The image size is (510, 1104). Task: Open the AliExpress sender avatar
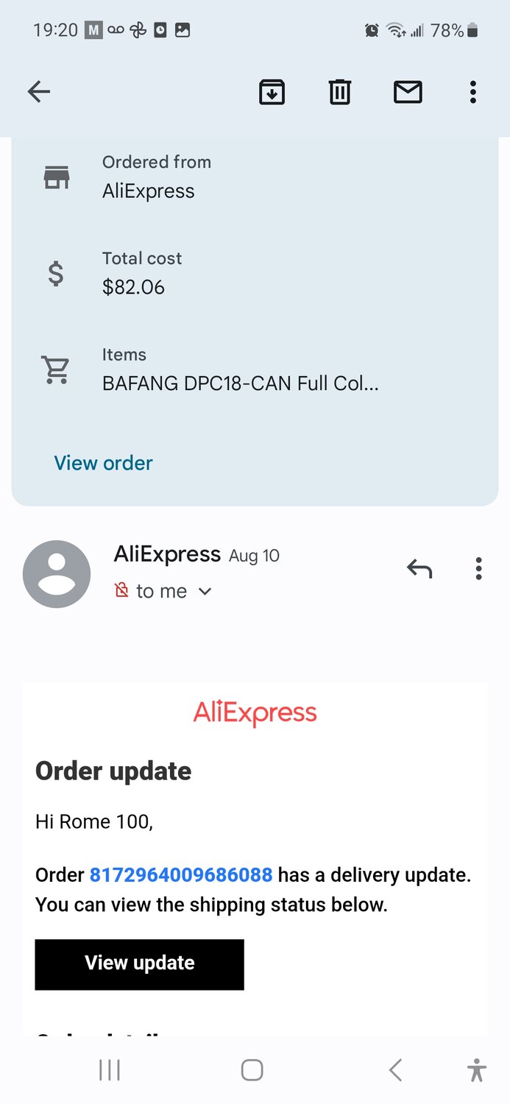[x=57, y=574]
